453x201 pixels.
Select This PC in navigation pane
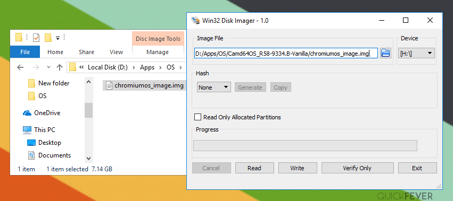[x=45, y=130]
